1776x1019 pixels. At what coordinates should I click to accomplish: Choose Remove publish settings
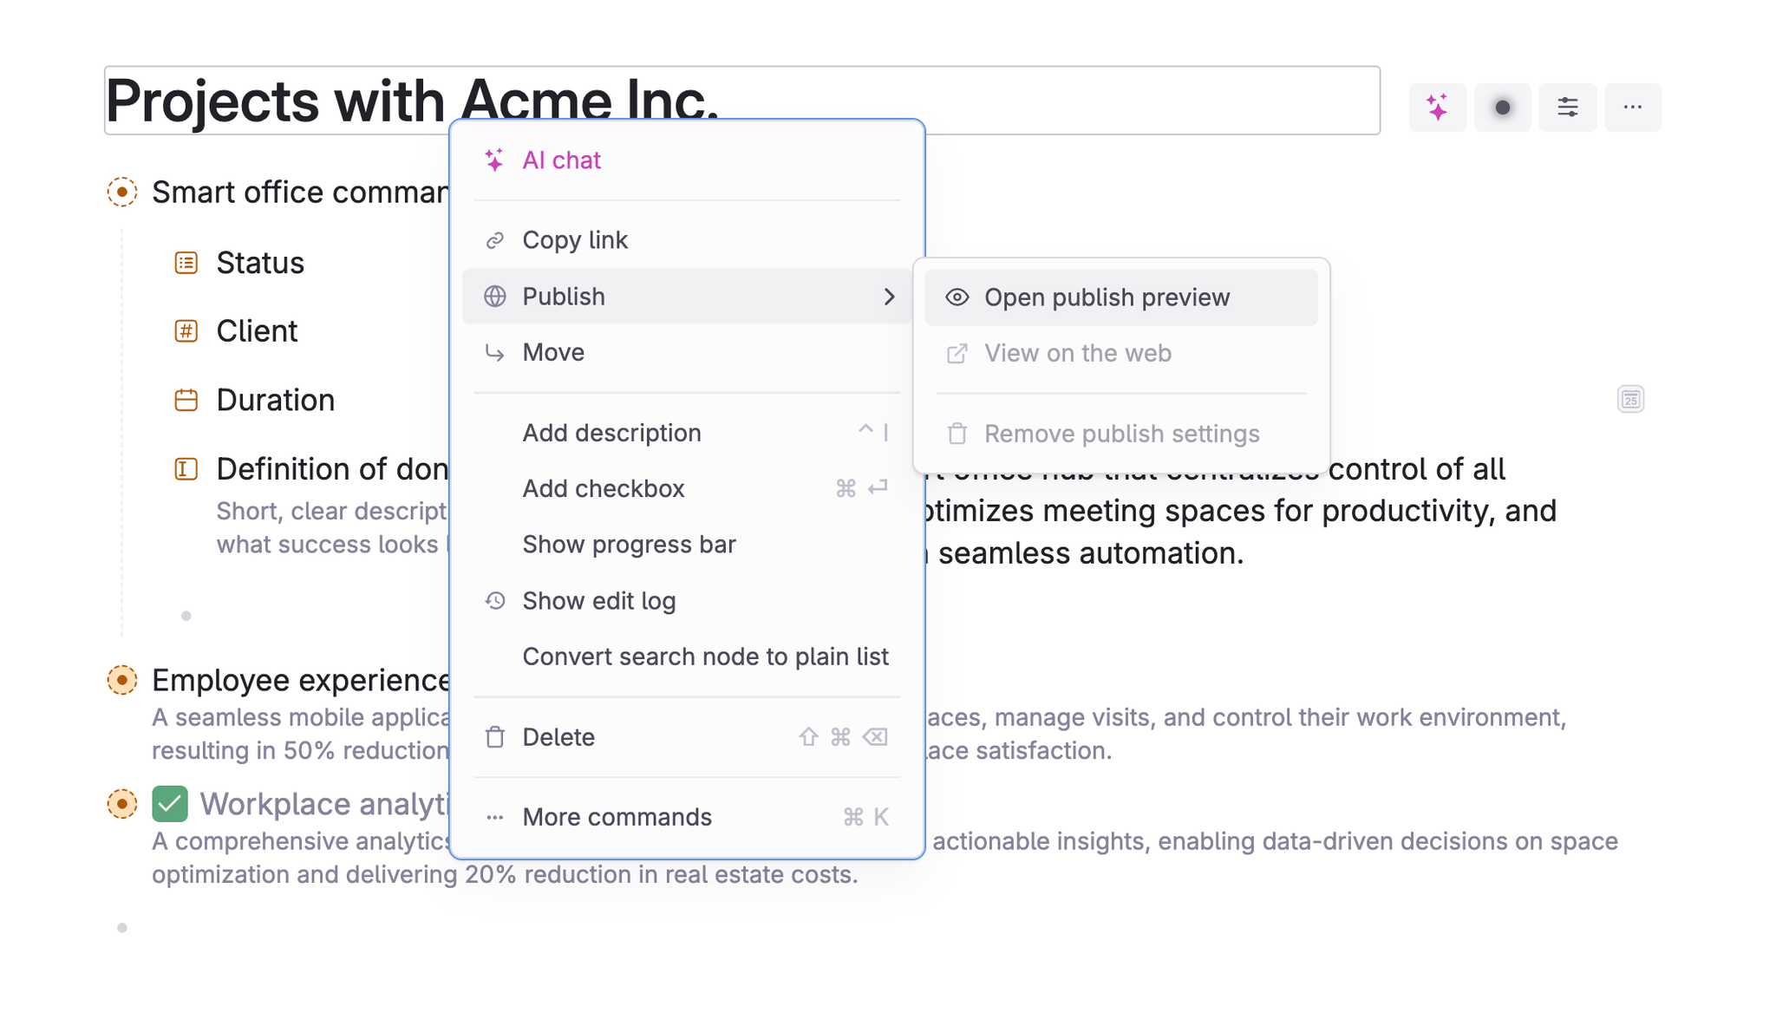pos(1120,434)
